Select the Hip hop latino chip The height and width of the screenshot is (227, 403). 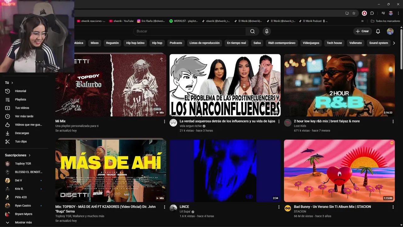(x=135, y=43)
